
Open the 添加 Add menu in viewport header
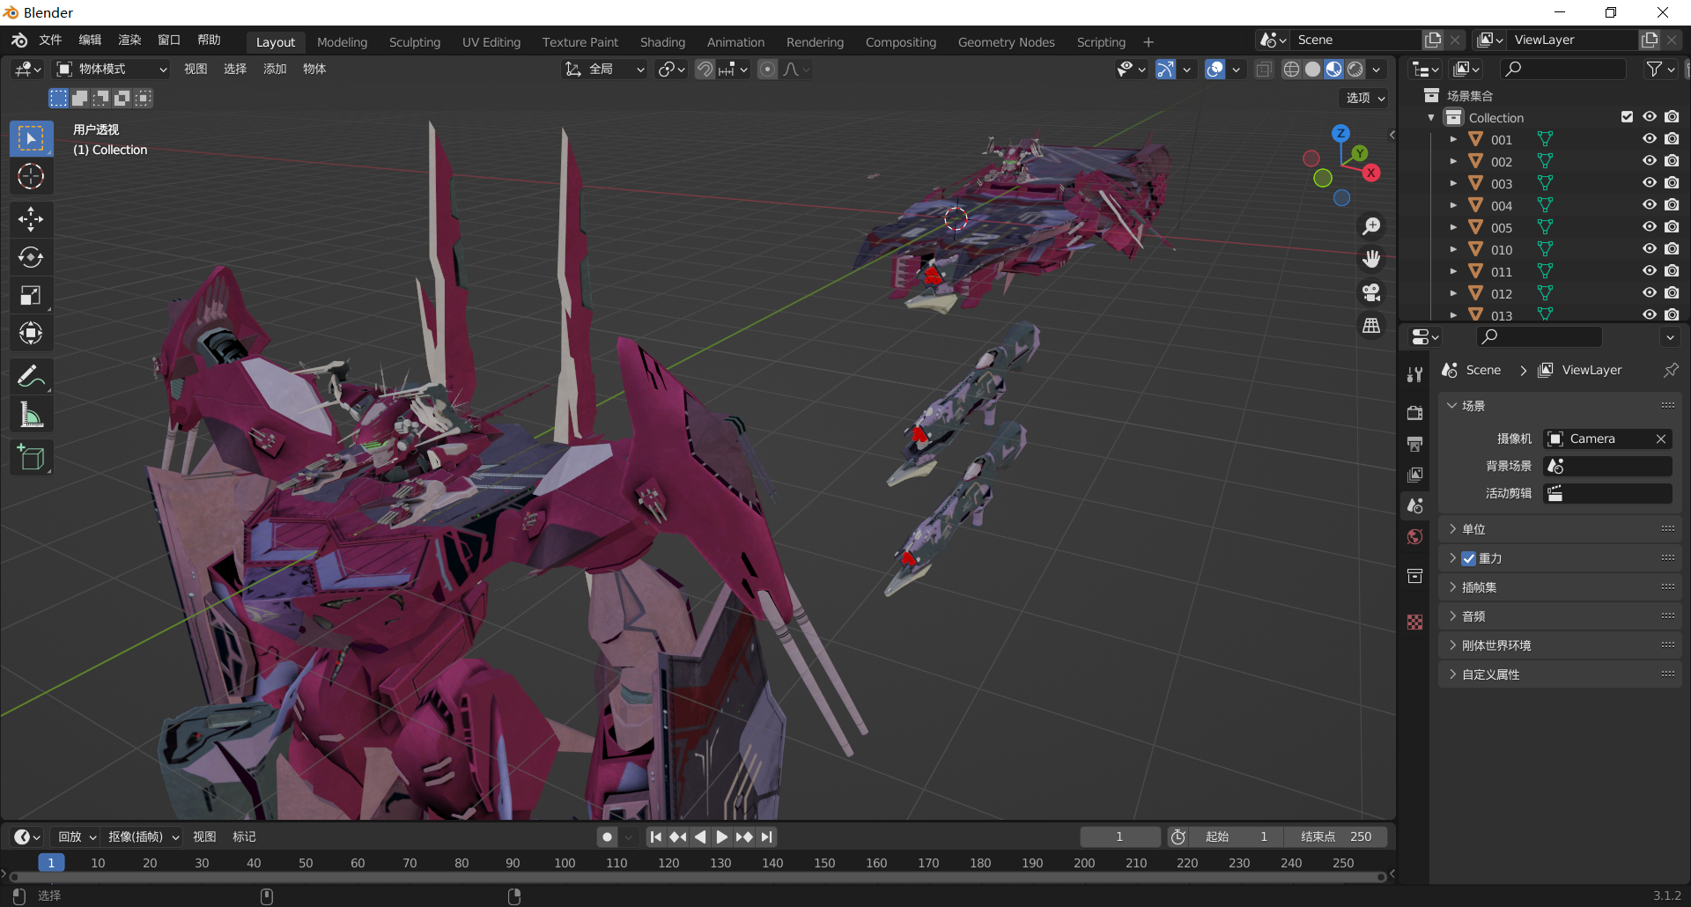click(x=275, y=69)
